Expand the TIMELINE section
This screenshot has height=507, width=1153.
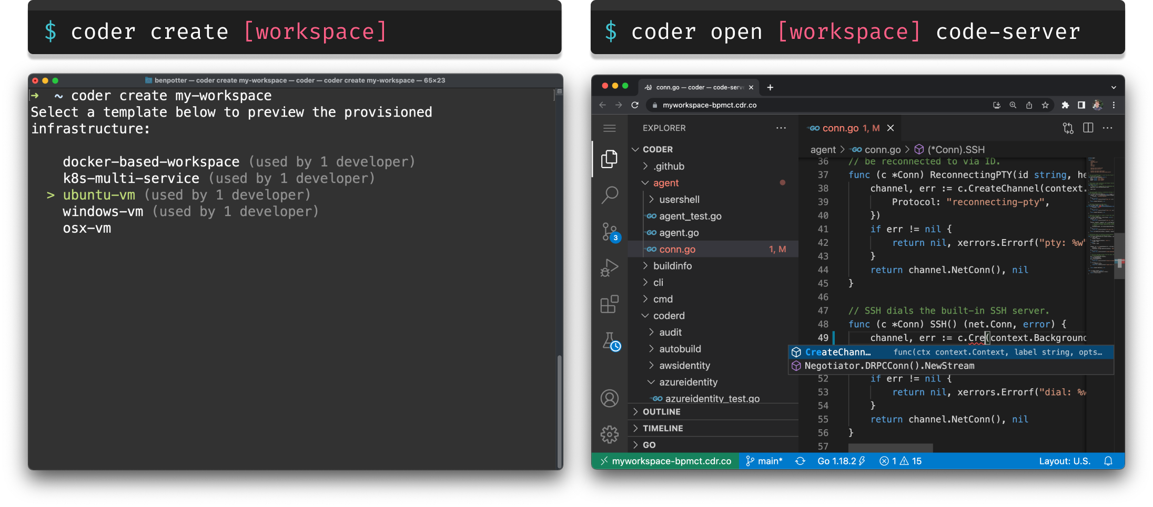point(713,428)
